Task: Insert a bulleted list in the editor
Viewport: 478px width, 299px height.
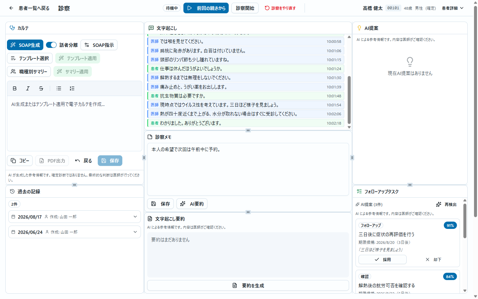Action: [59, 88]
